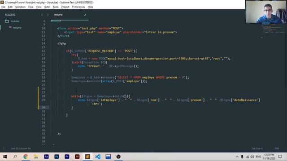Show hidden system tray icons
This screenshot has width=287, height=161.
coord(237,157)
